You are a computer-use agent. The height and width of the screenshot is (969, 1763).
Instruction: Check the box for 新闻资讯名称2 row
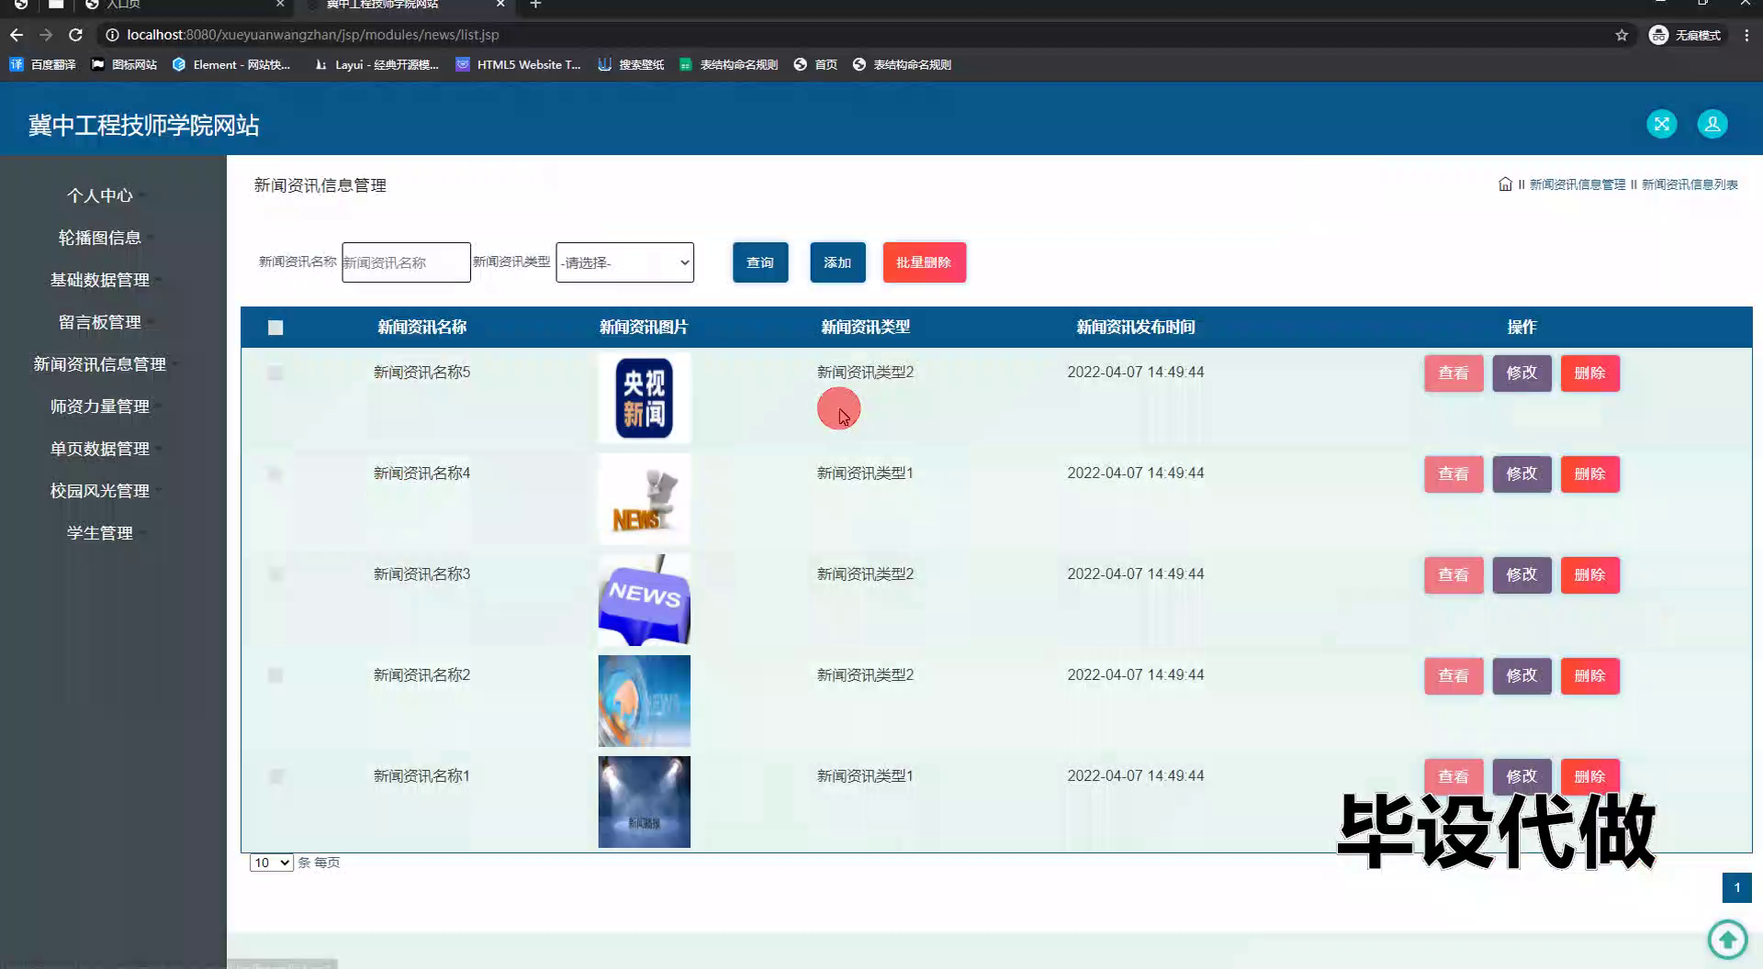275,675
